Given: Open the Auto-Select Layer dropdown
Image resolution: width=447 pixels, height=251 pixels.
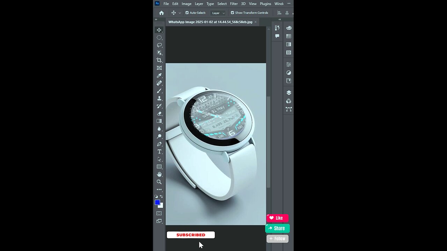Looking at the screenshot, I should (x=218, y=13).
